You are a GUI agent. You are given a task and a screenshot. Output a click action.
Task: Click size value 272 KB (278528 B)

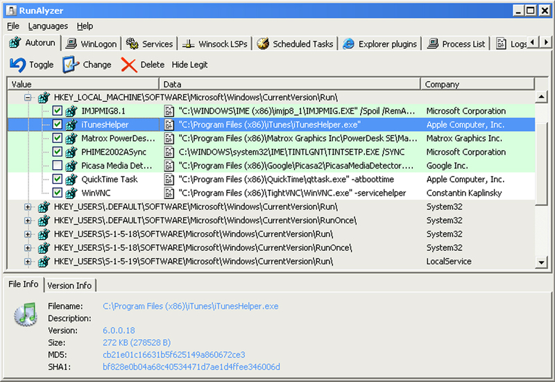(x=137, y=342)
